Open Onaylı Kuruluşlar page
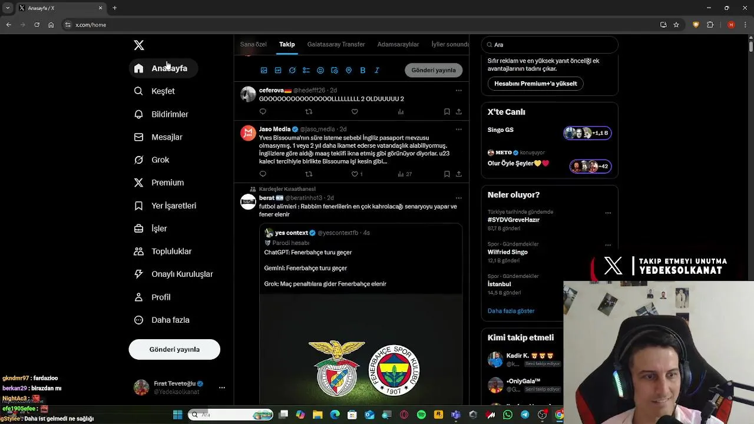 point(174,274)
